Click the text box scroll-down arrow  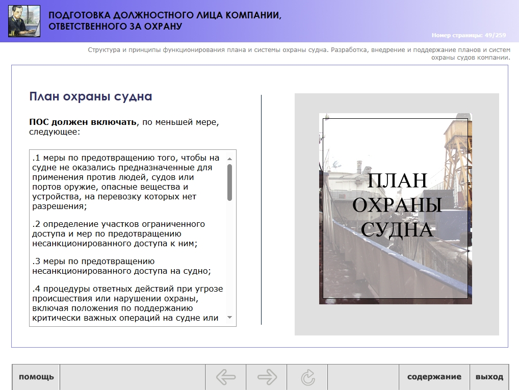click(229, 318)
